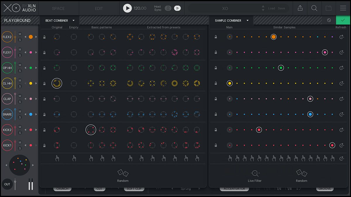The width and height of the screenshot is (351, 197).
Task: Click the OUT volume slider
Action: tap(15, 184)
